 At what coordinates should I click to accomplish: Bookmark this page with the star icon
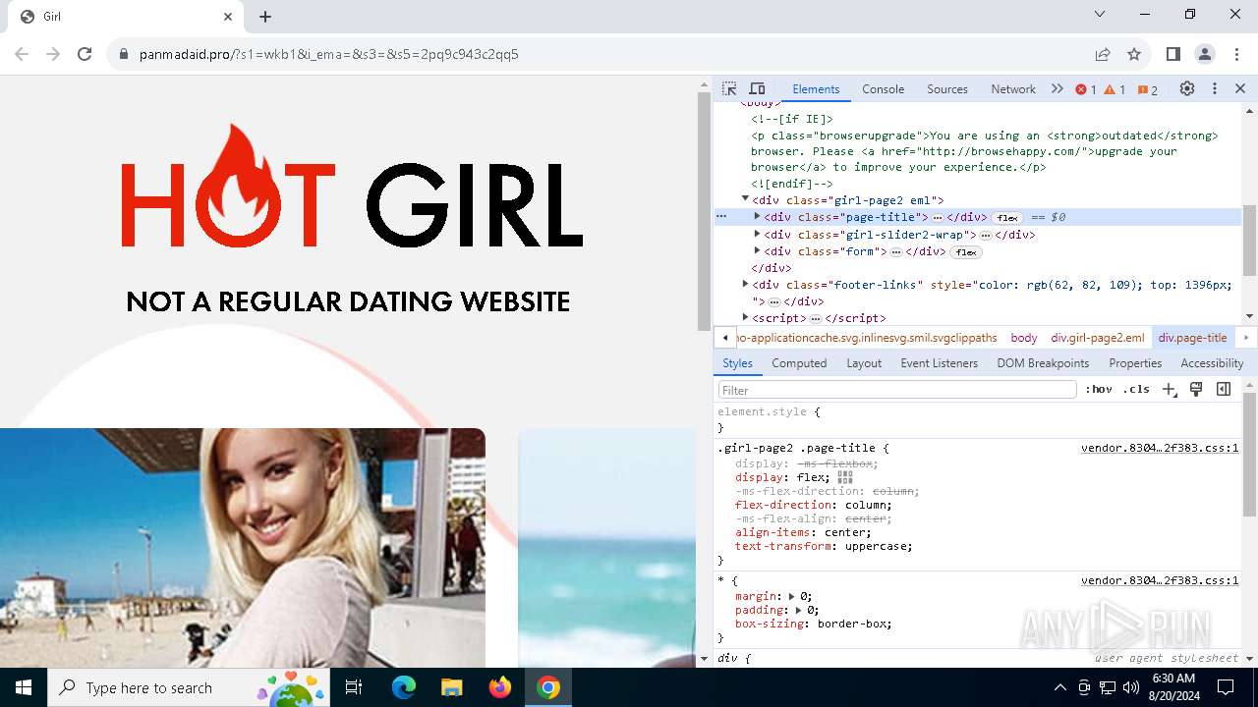[x=1134, y=54]
